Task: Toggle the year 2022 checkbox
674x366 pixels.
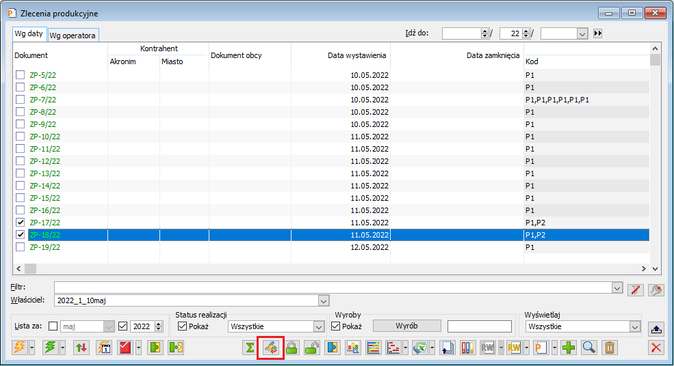Action: tap(123, 326)
